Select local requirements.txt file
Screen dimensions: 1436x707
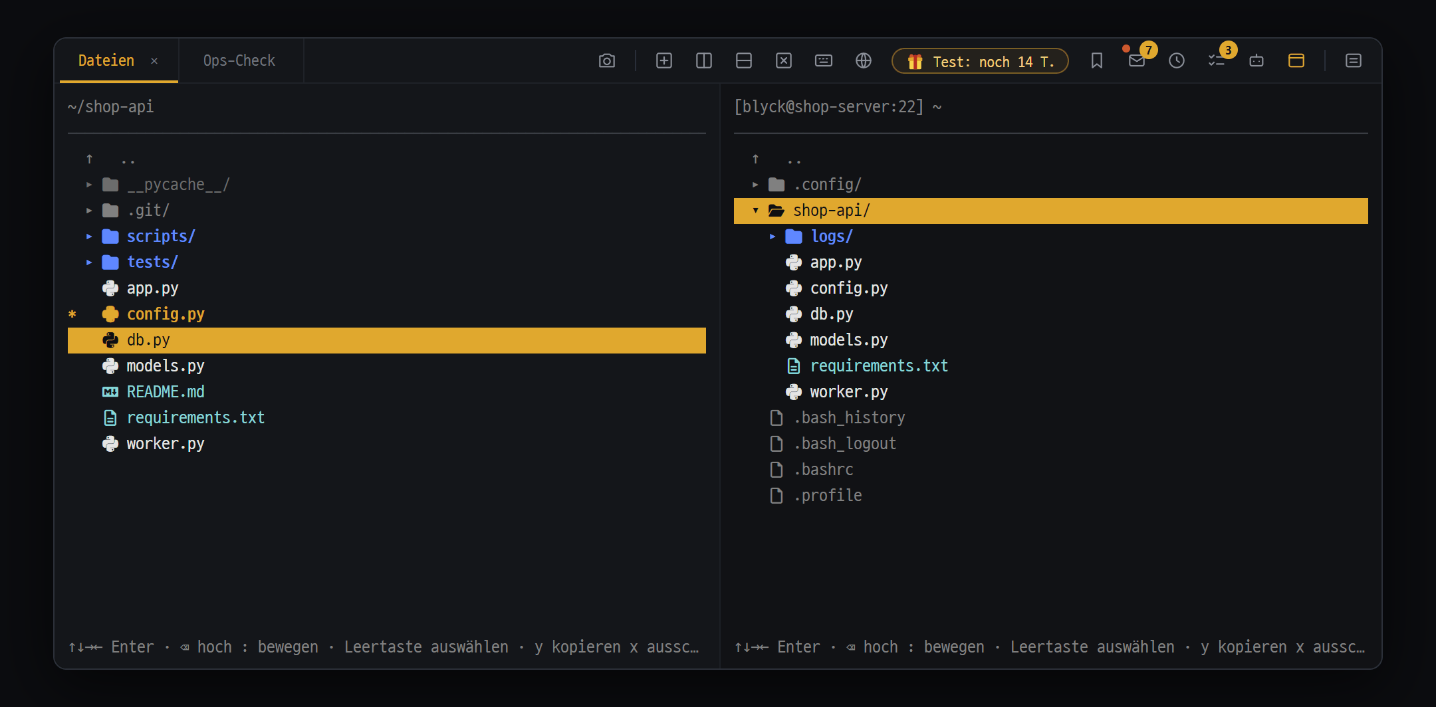tap(387, 418)
